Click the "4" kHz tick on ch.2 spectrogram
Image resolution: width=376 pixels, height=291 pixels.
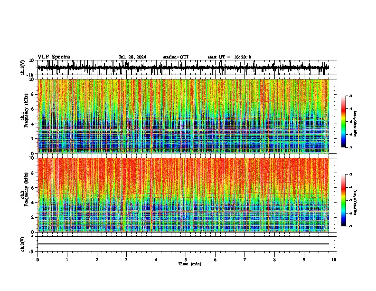33,203
